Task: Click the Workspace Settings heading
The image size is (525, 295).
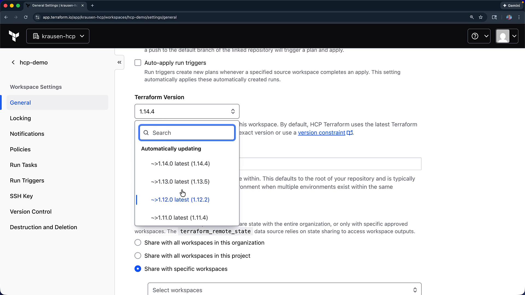Action: (36, 87)
